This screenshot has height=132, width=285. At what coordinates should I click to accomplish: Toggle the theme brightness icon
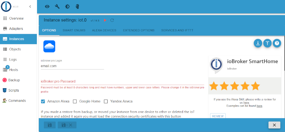[67, 7]
